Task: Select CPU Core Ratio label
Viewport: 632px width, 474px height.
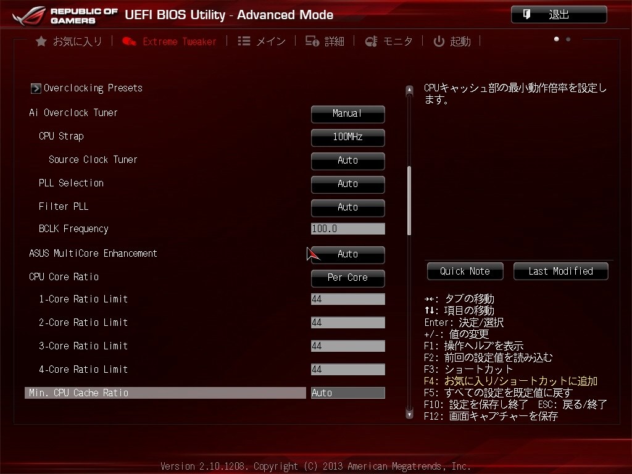Action: coord(64,277)
